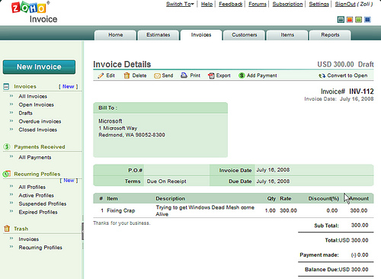Viewport: 381px width, 279px height.
Task: Click the Balance Due USD 300.00 text
Action: [x=336, y=270]
